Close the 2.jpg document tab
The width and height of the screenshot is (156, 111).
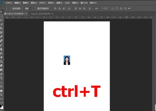pyautogui.click(x=52, y=13)
